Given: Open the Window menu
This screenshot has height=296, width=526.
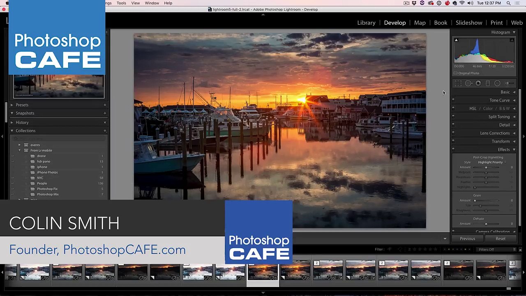Looking at the screenshot, I should click(x=152, y=3).
